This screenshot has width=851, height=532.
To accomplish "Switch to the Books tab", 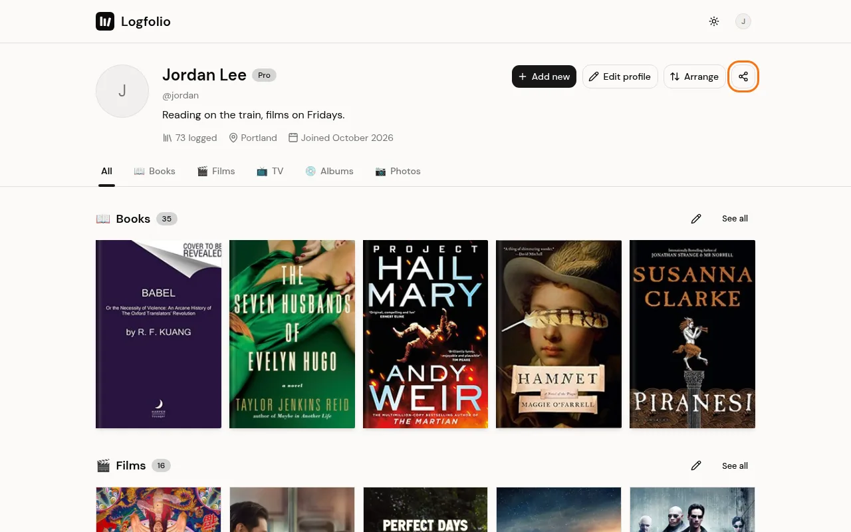I will pyautogui.click(x=154, y=171).
